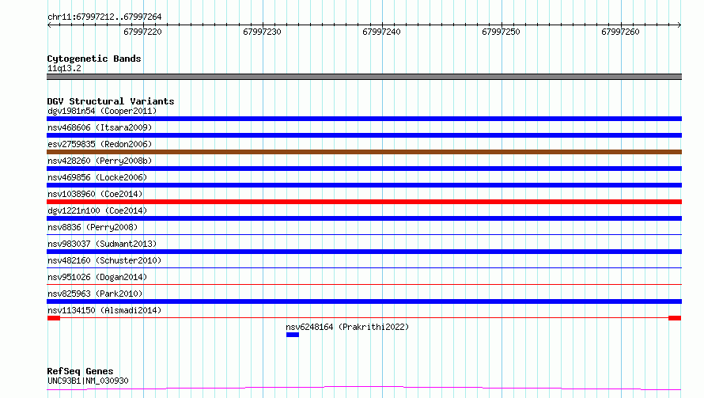Viewport: 704px width, 398px height.
Task: Select variant label nsv428260 (Perry2008b)
Action: pos(100,161)
